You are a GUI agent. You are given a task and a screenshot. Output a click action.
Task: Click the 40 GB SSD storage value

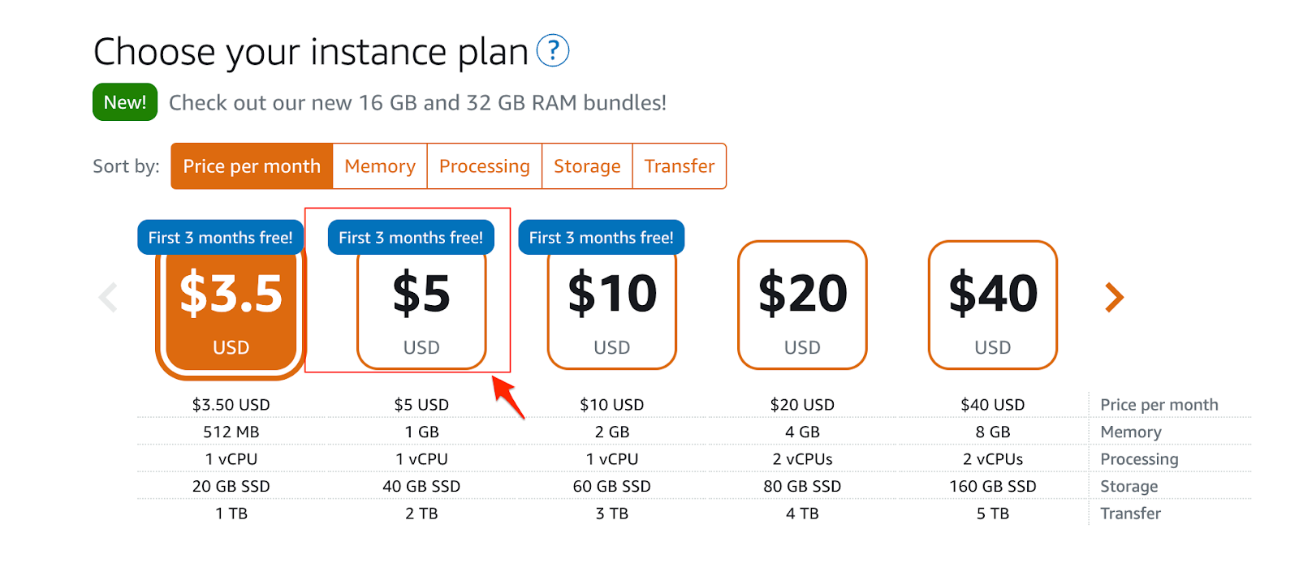421,487
